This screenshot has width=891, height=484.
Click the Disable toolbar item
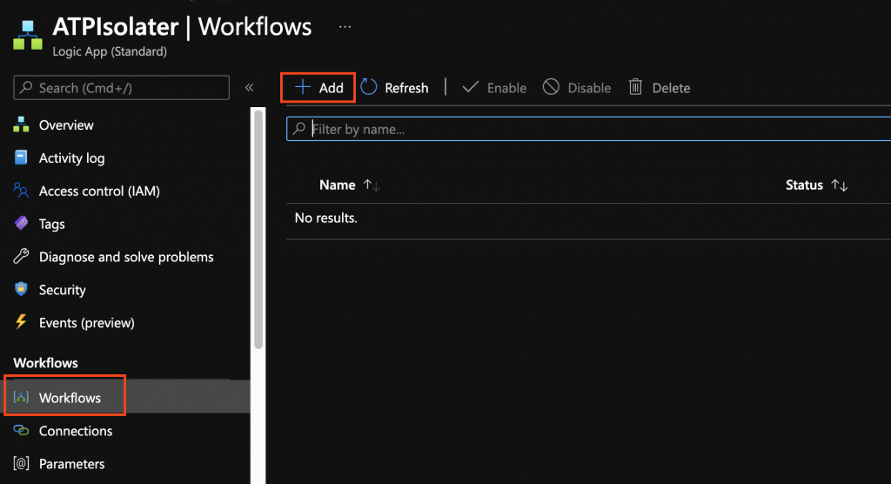[x=576, y=88]
